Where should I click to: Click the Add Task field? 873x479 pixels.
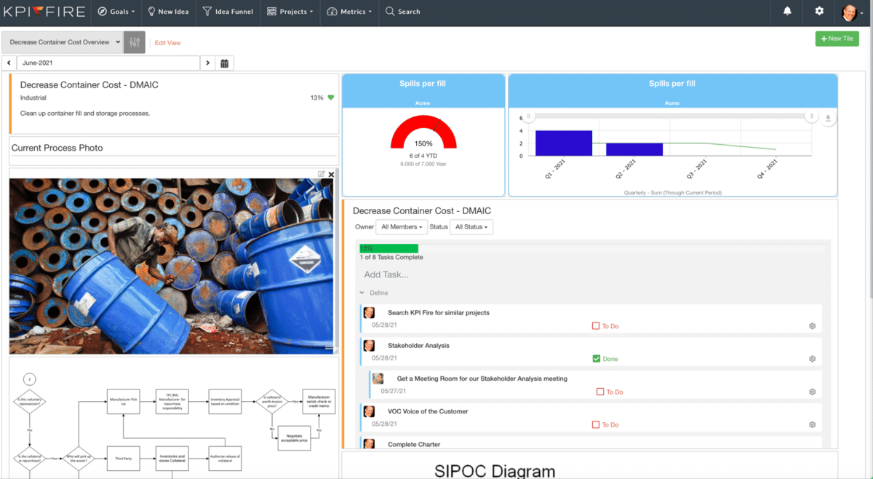click(386, 274)
